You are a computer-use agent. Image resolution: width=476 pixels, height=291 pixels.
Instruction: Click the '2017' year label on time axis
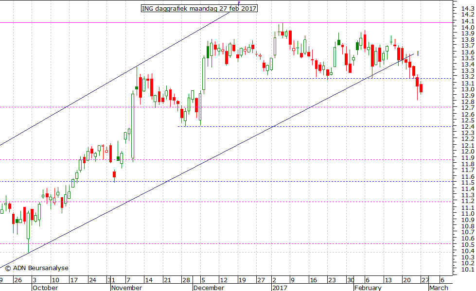pos(280,288)
